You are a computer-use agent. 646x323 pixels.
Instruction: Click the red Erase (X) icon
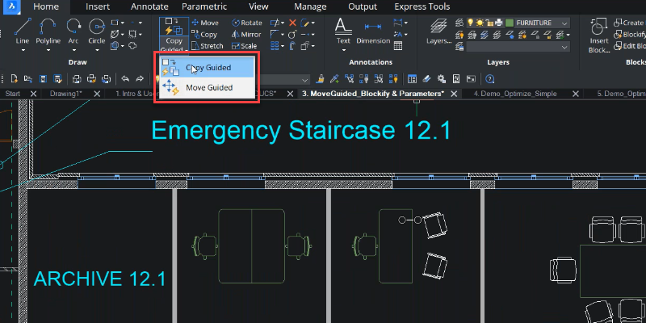point(292,23)
